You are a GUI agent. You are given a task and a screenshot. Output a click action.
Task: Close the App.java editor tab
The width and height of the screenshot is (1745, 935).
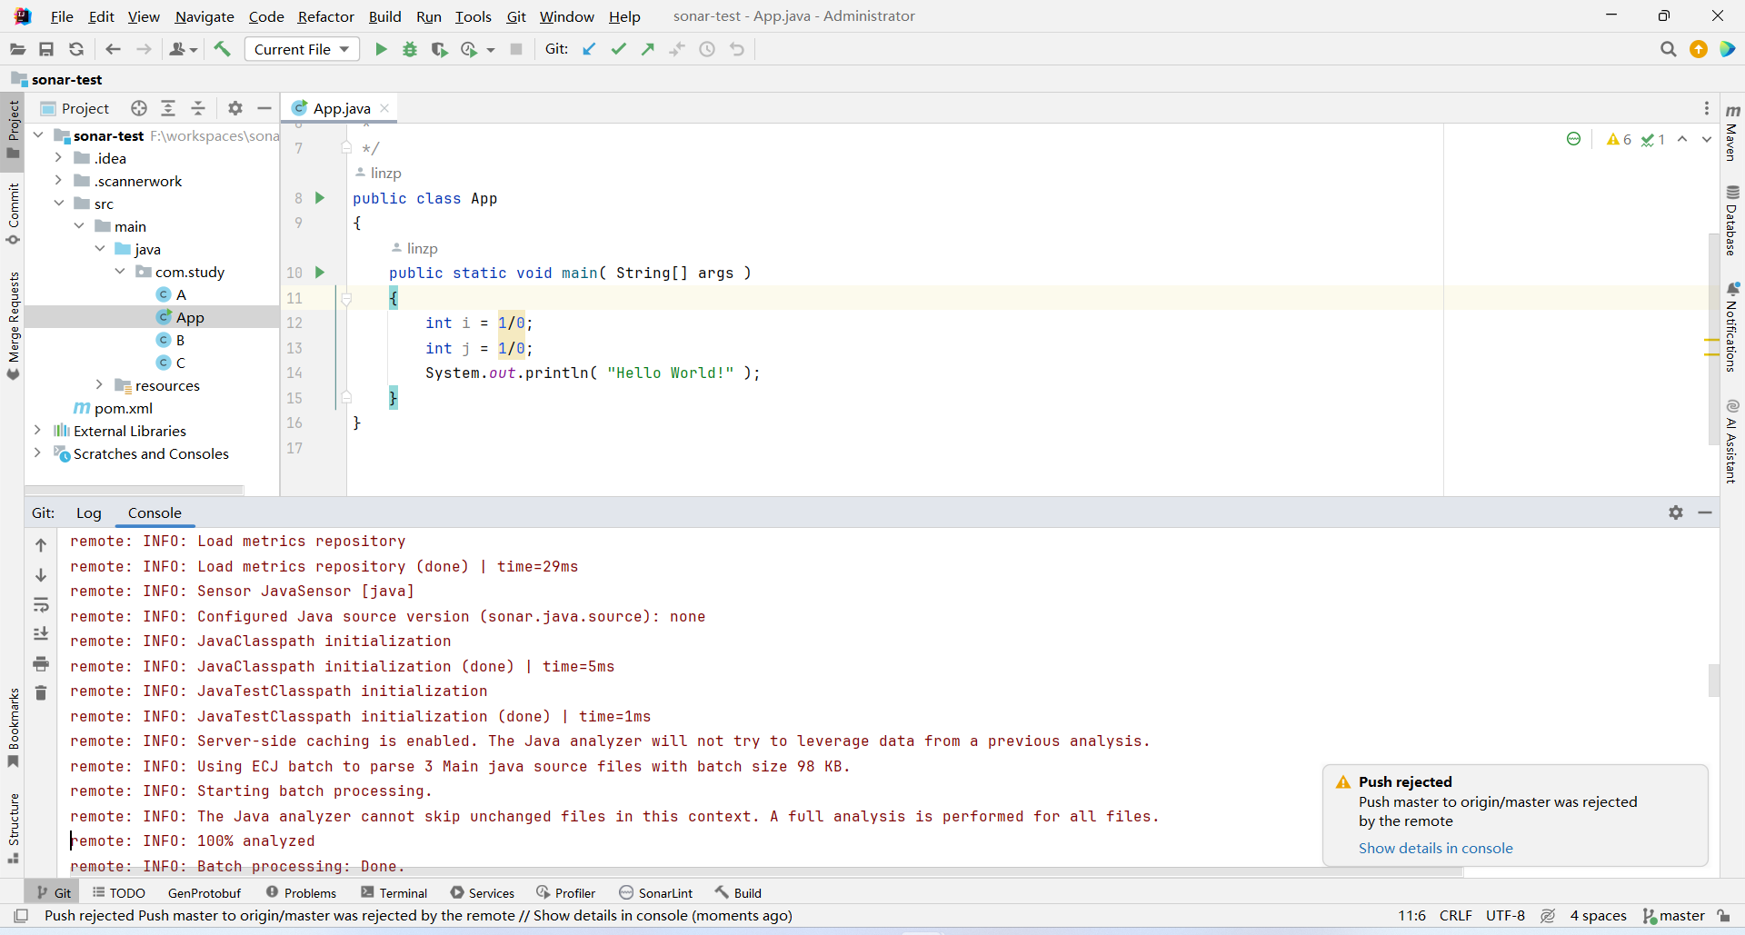pos(384,108)
